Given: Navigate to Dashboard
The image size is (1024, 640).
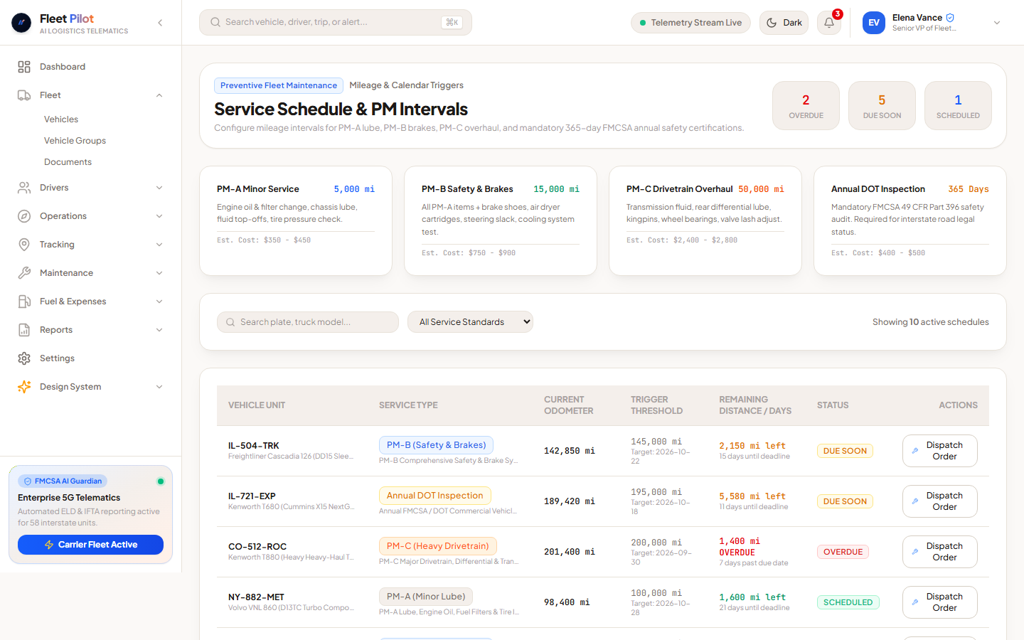Looking at the screenshot, I should click(x=90, y=67).
